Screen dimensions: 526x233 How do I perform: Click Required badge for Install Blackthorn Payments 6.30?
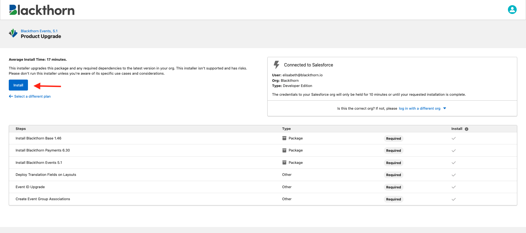pyautogui.click(x=393, y=151)
